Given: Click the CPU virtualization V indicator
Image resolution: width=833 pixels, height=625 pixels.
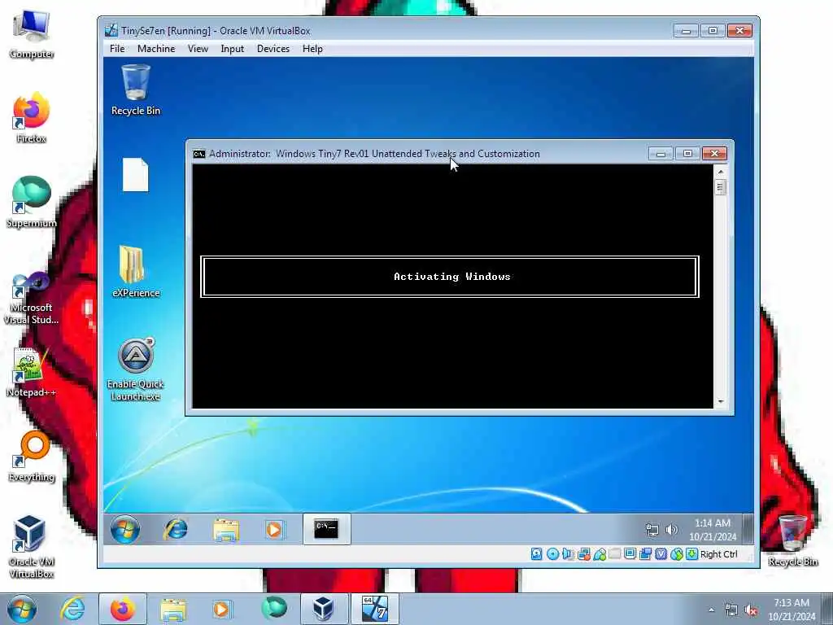Looking at the screenshot, I should pyautogui.click(x=661, y=554).
